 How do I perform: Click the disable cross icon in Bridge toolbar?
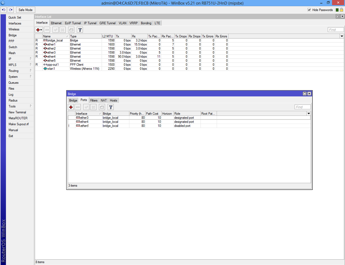point(93,107)
